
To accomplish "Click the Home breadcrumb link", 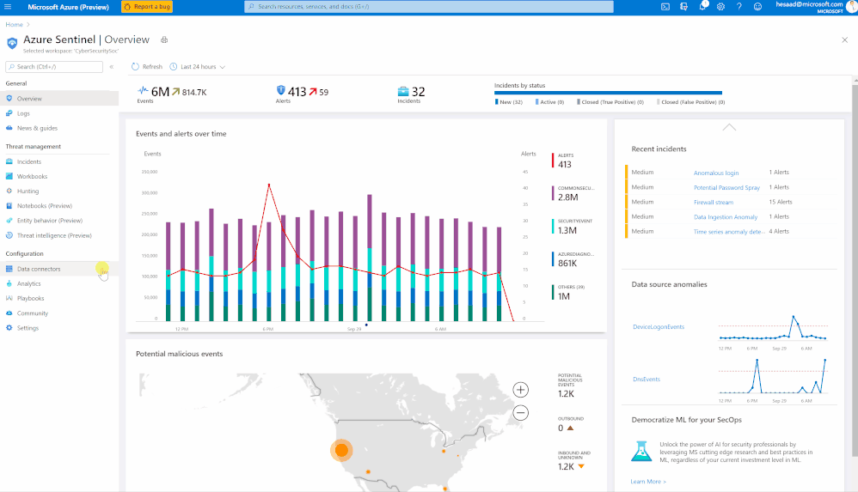I will 15,25.
